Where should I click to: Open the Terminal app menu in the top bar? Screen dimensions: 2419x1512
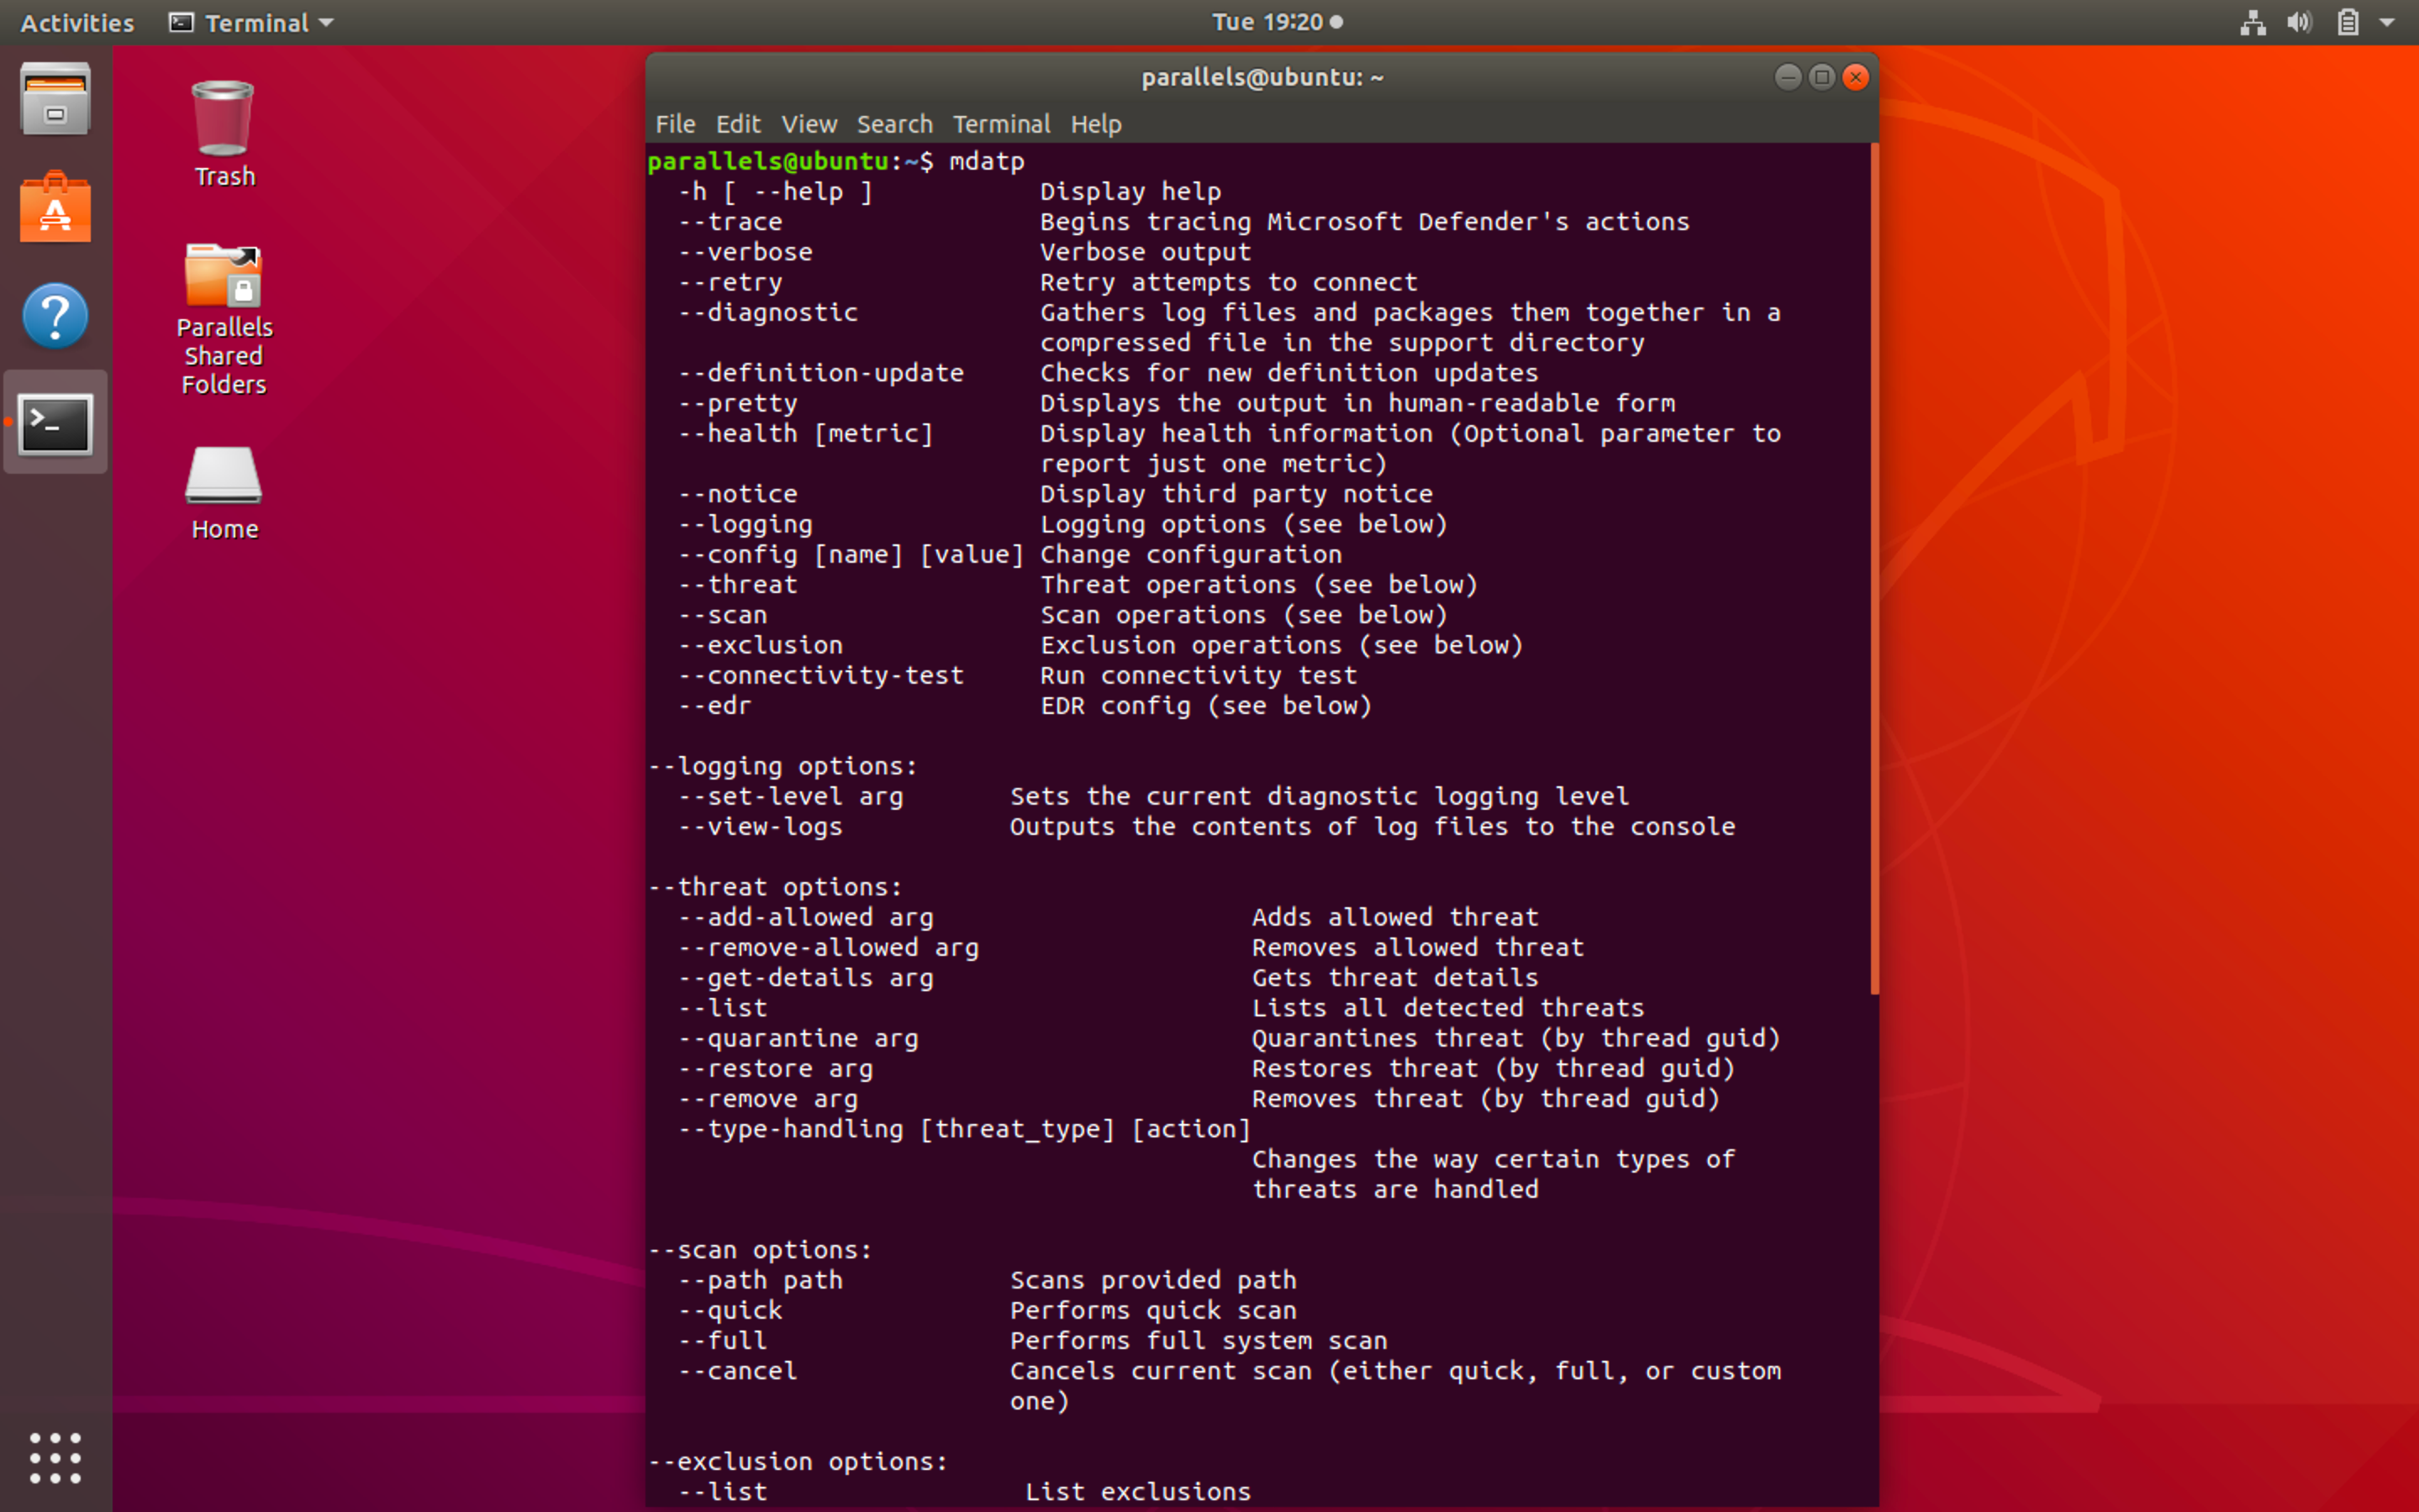[x=249, y=22]
